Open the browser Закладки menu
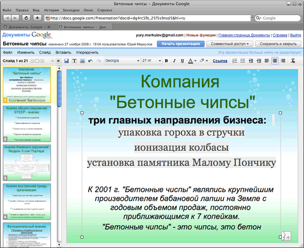Viewport: 304px width, 248px height. pyautogui.click(x=71, y=10)
